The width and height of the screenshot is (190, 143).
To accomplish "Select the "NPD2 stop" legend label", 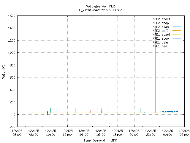I will coord(161,23).
